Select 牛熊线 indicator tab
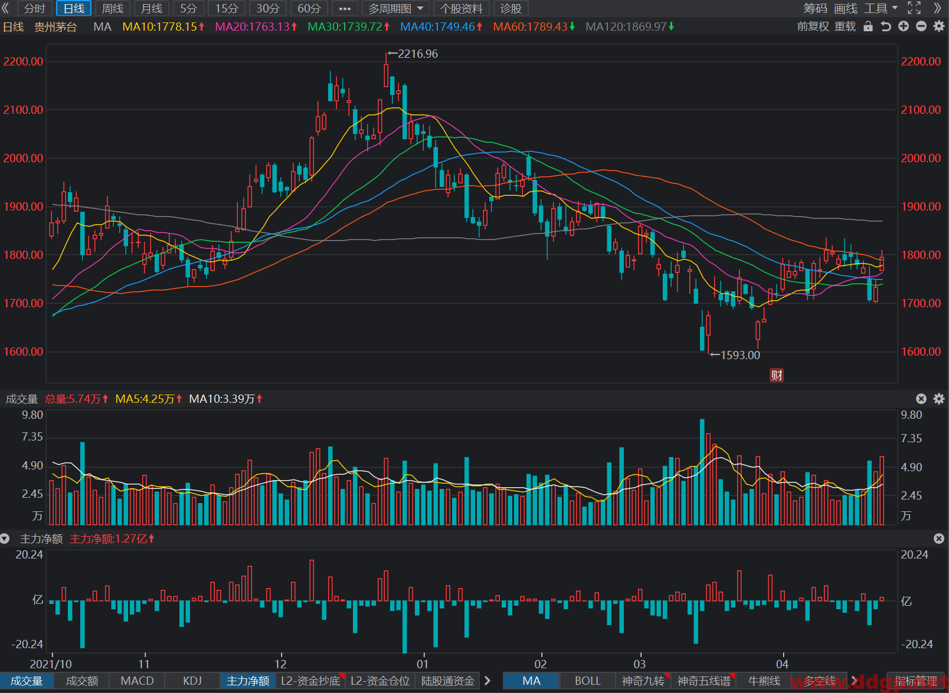The width and height of the screenshot is (949, 693). click(764, 681)
